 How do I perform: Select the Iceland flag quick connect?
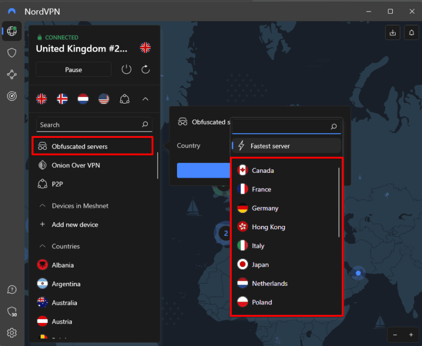(62, 99)
